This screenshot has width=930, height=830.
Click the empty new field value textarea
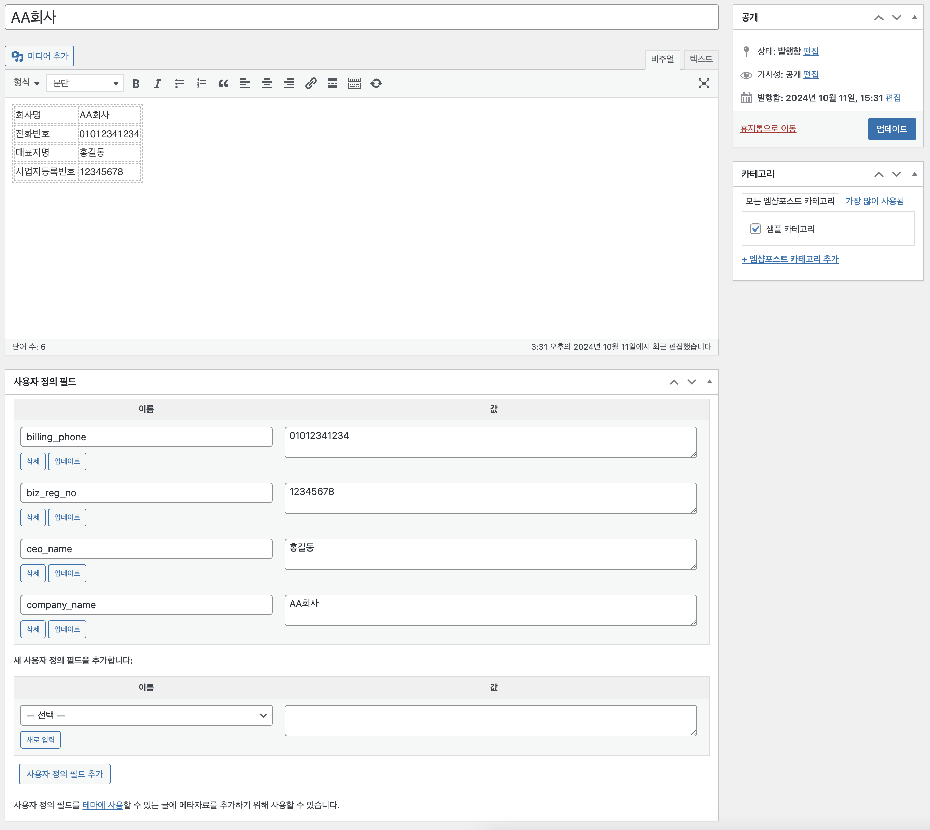491,721
